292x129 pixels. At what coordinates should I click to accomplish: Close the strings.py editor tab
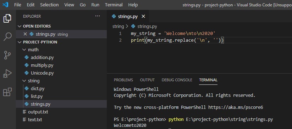(x=143, y=17)
